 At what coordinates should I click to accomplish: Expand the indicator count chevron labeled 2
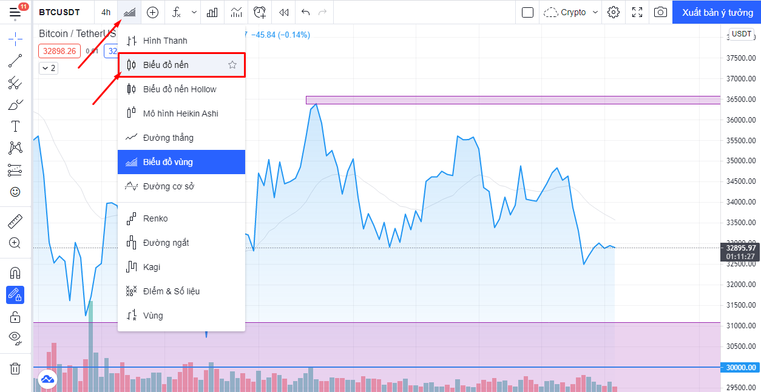coord(49,68)
